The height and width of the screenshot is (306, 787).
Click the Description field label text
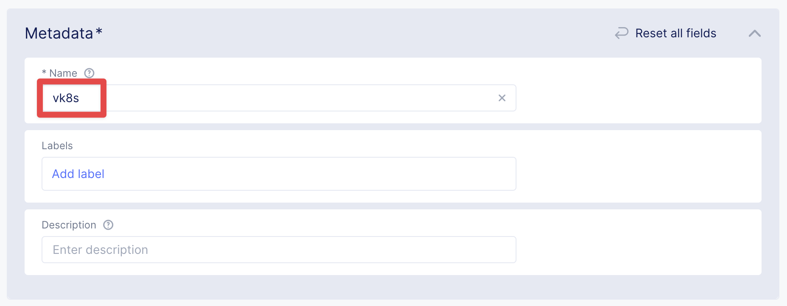click(69, 225)
